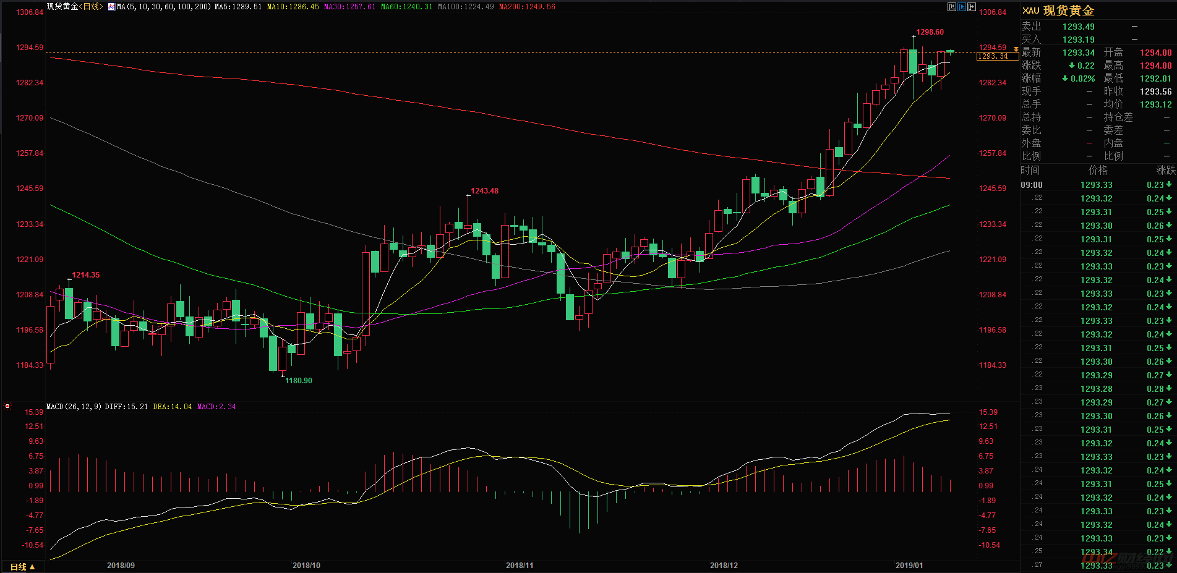Click the 2019/01 date label on time axis

coord(909,566)
